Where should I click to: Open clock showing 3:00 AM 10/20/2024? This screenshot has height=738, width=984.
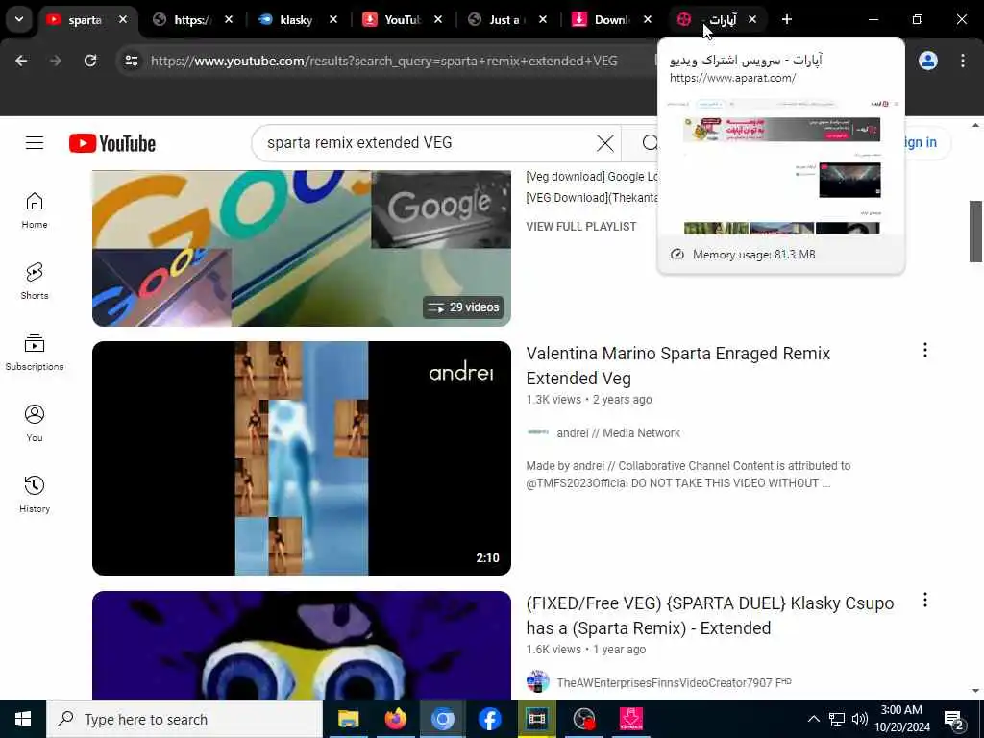pos(901,719)
